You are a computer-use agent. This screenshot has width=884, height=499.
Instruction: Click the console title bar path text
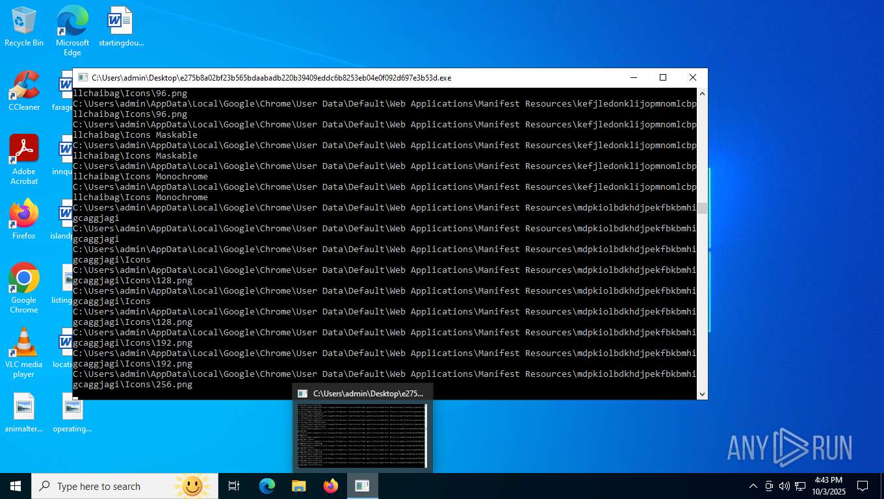pos(271,78)
